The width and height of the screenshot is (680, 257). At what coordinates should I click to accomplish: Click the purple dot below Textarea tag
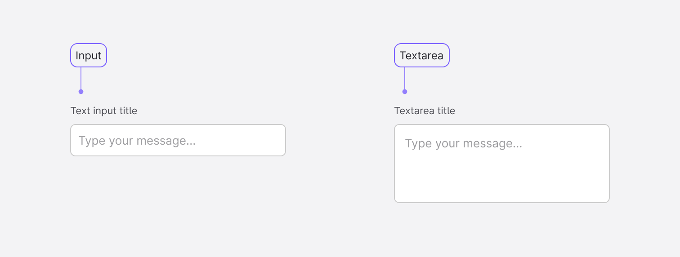tap(405, 92)
